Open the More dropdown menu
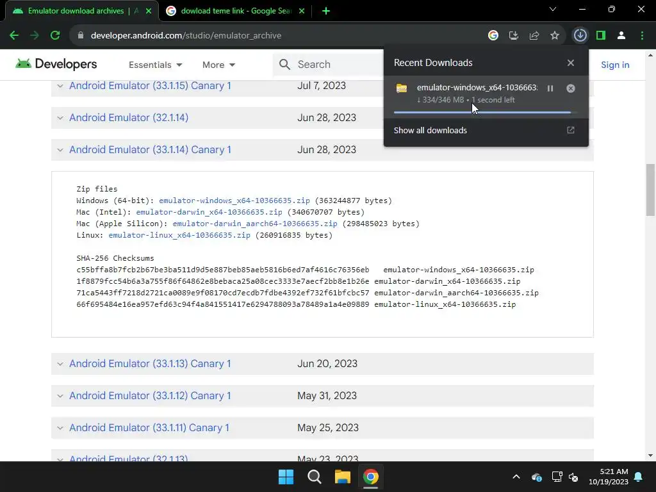Screen dimensions: 656x492 (x=218, y=65)
